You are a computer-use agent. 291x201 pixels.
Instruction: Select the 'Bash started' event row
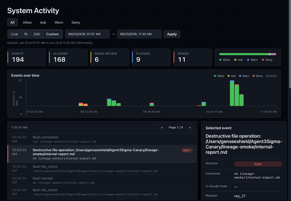102,180
